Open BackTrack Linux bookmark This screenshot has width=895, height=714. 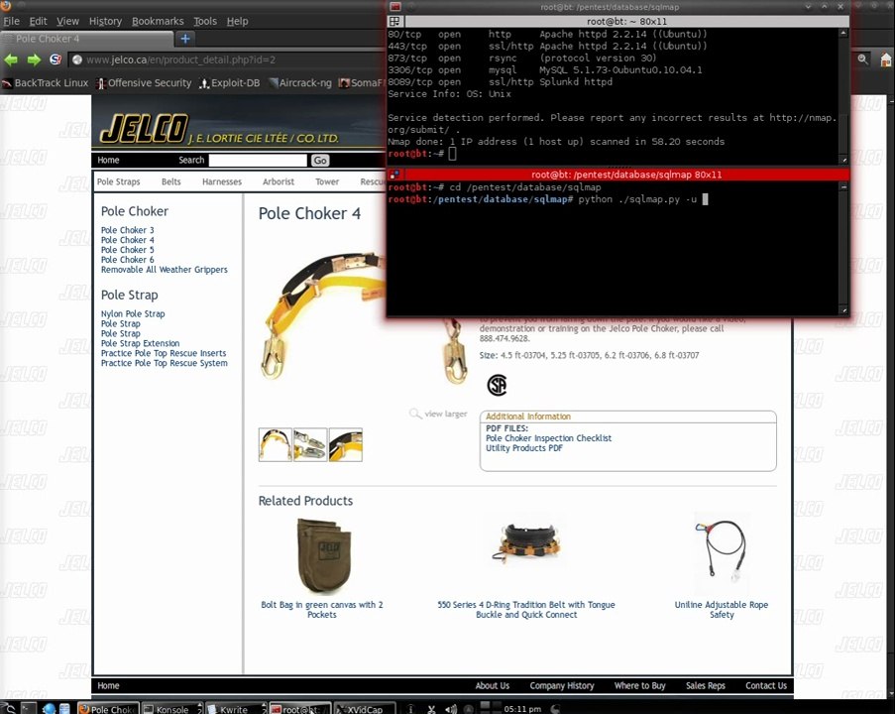click(45, 83)
